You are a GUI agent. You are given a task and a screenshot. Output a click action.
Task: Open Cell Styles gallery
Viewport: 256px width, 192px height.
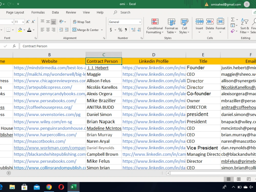pyautogui.click(x=184, y=26)
